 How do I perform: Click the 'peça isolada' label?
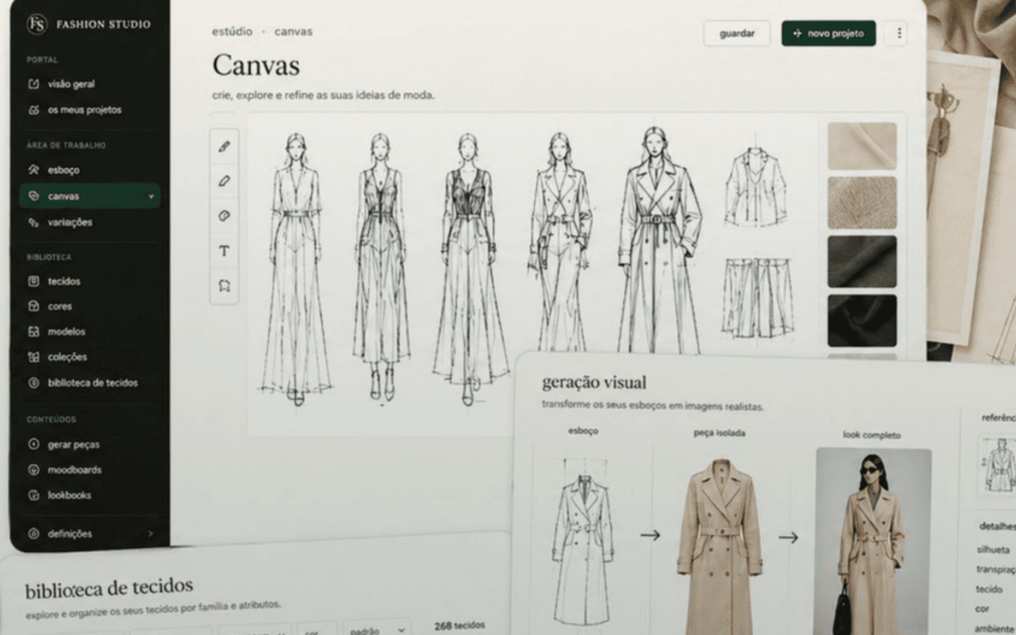coord(719,433)
